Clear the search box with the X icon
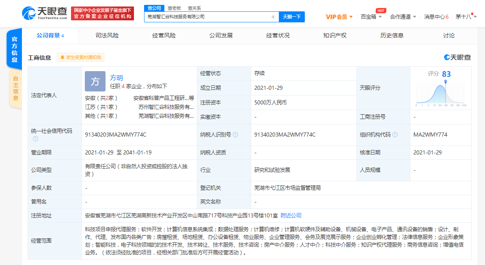This screenshot has width=485, height=265. pyautogui.click(x=273, y=17)
